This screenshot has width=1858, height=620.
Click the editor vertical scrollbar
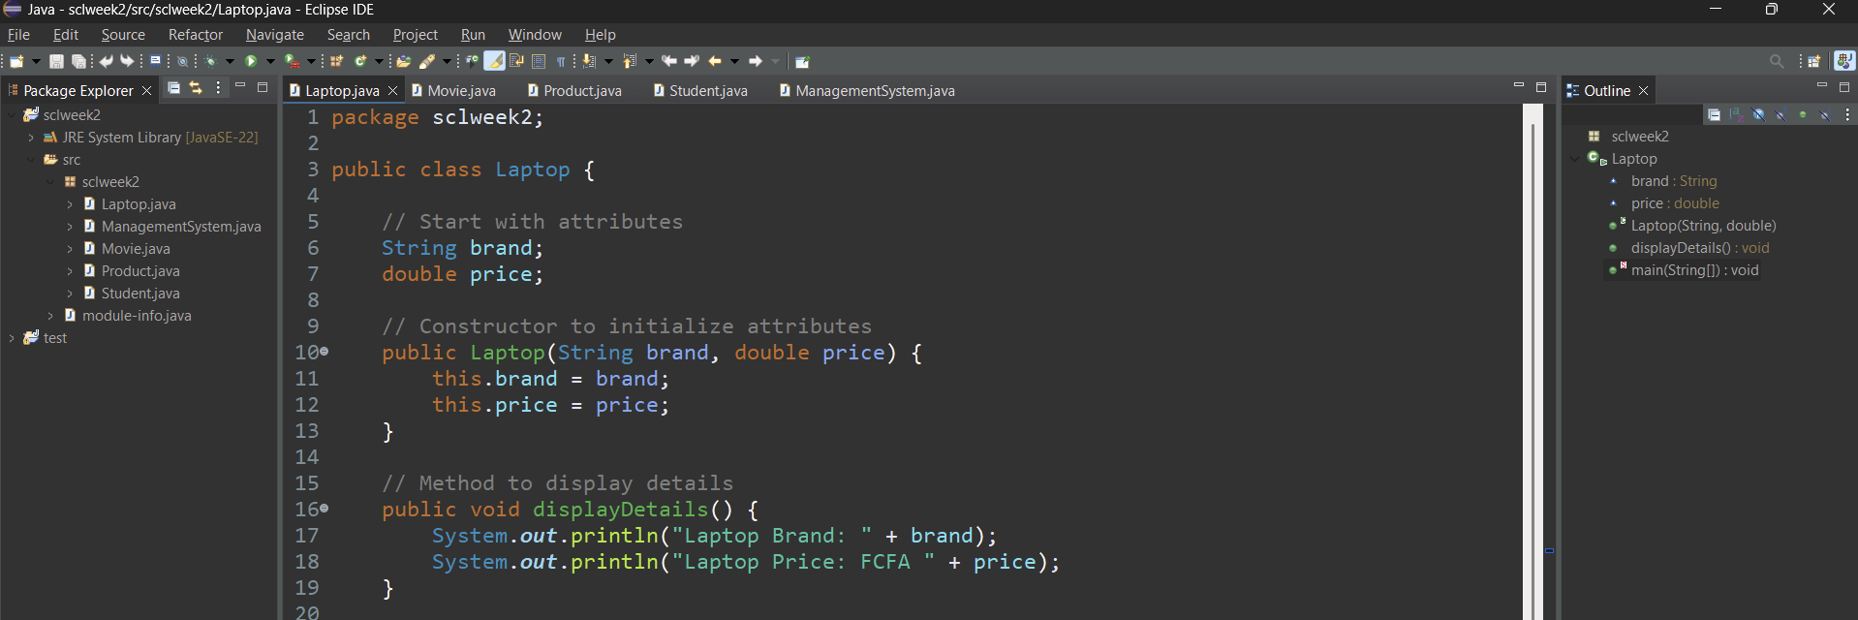tap(1533, 361)
